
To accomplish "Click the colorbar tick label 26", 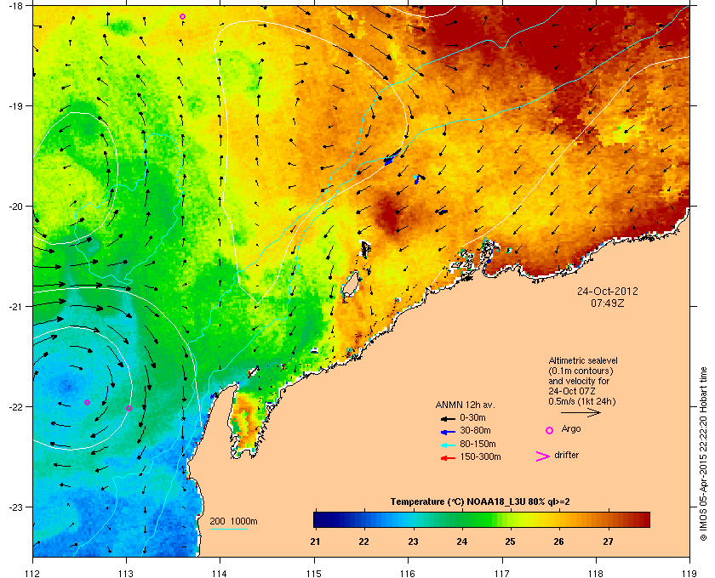I will [558, 541].
